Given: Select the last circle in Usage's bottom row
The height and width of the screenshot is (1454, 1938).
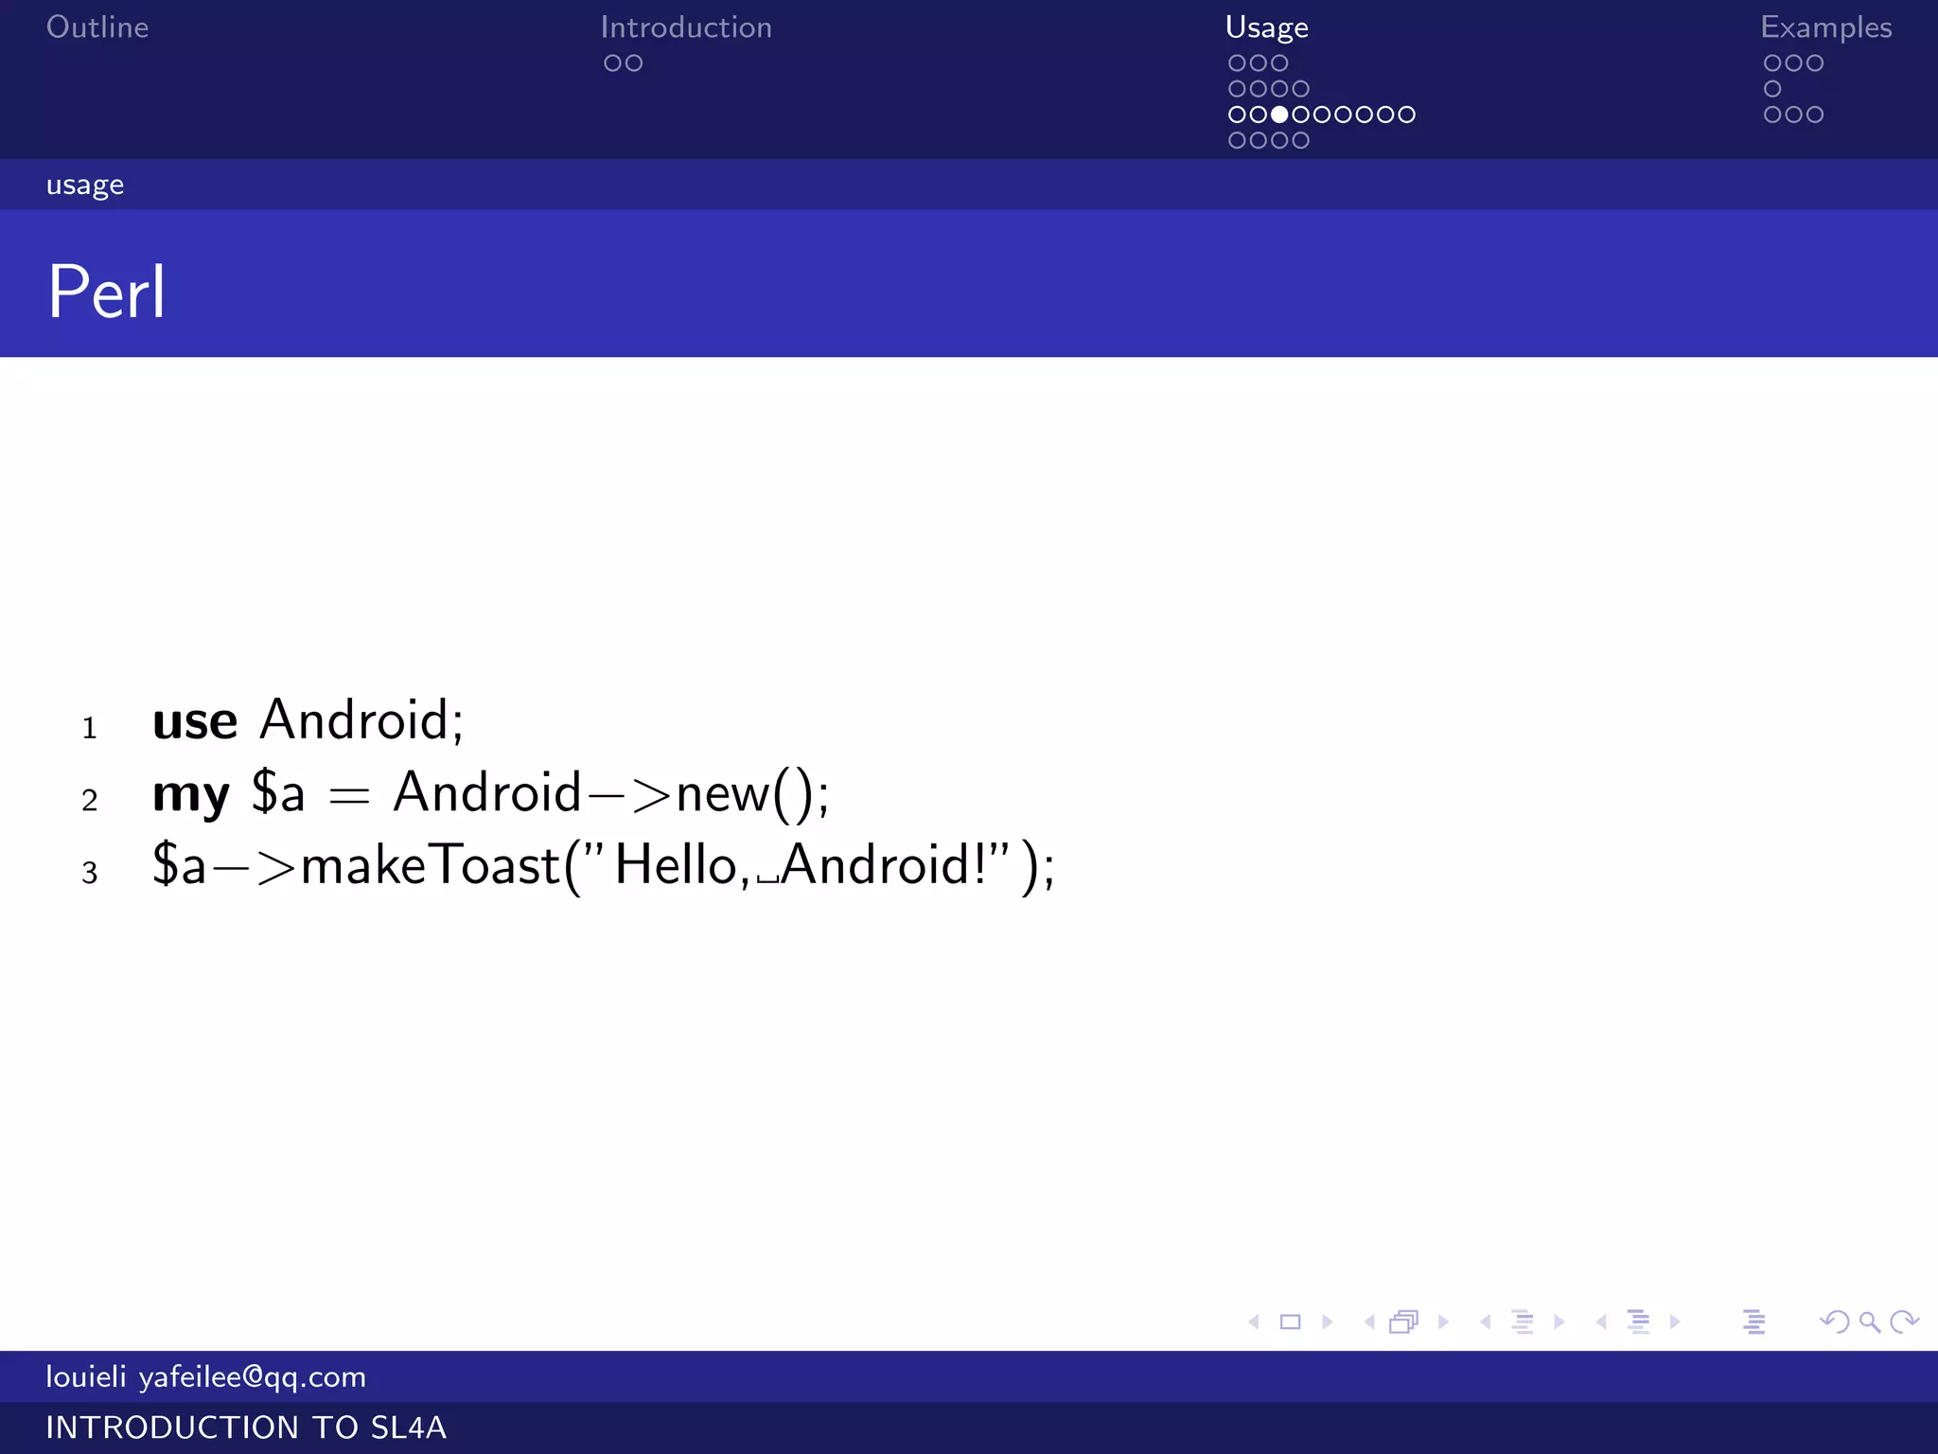Looking at the screenshot, I should 1301,140.
